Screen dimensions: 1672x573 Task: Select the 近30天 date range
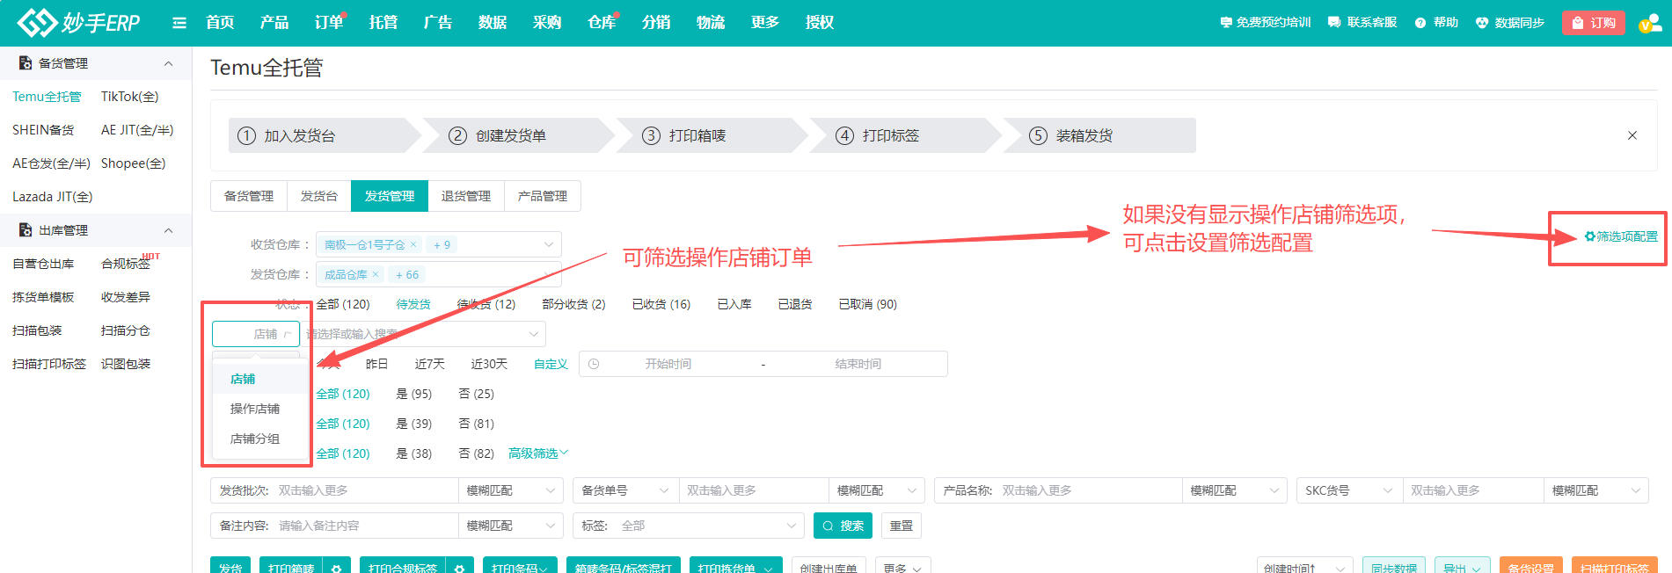[489, 364]
